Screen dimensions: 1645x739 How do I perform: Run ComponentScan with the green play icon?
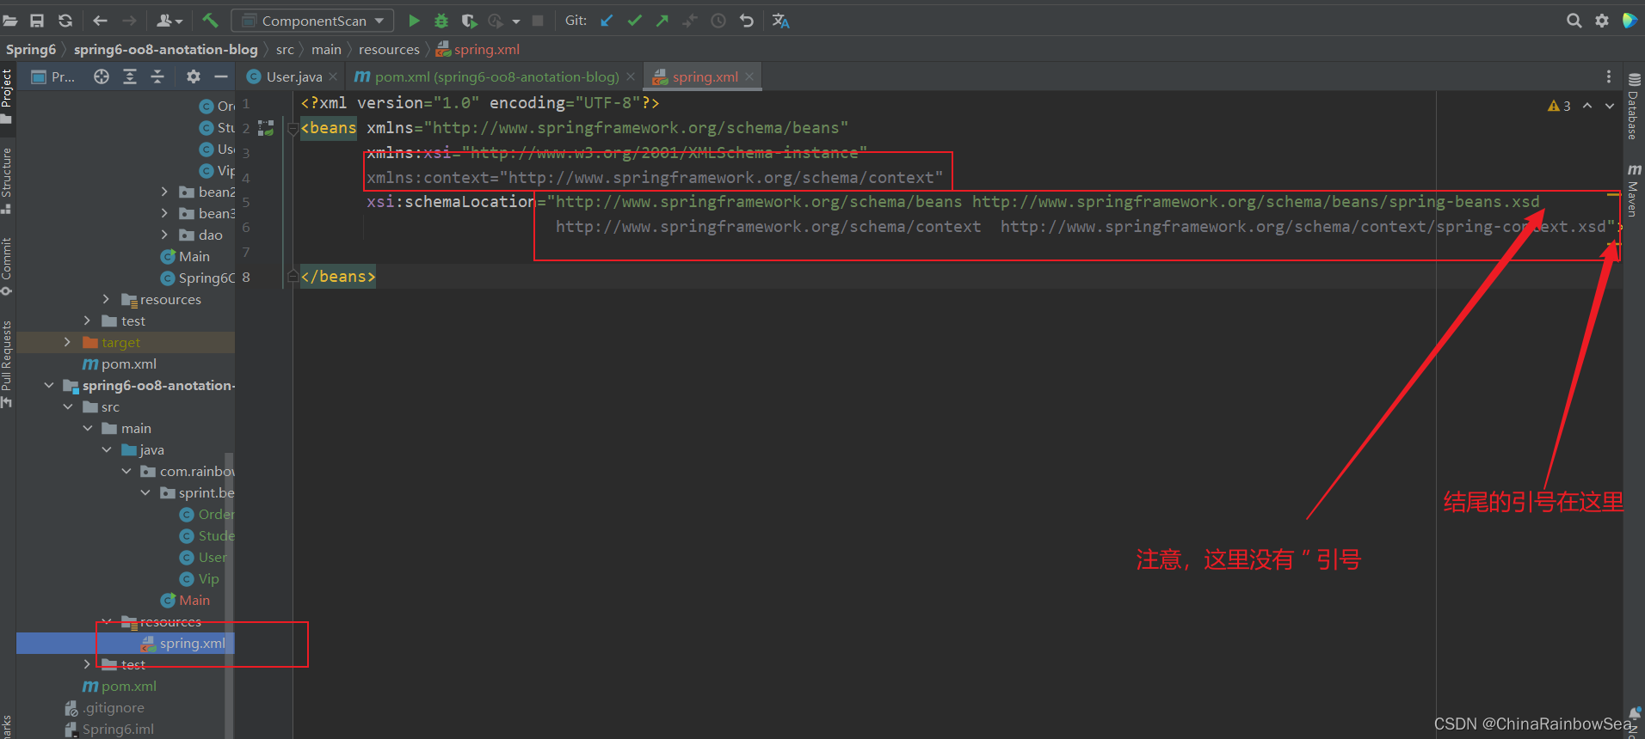pyautogui.click(x=414, y=21)
